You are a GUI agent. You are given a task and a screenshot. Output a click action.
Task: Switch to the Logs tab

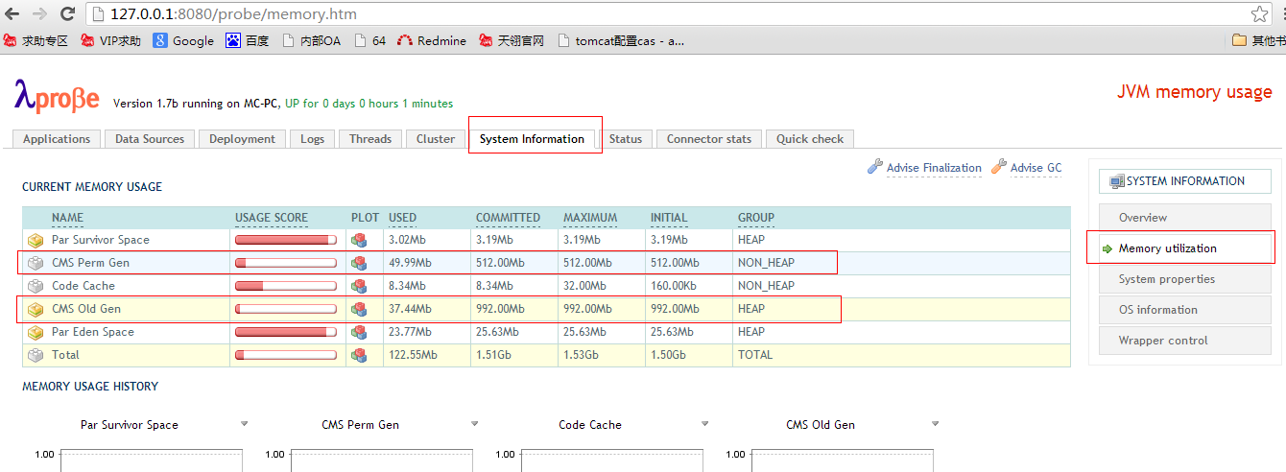(313, 139)
